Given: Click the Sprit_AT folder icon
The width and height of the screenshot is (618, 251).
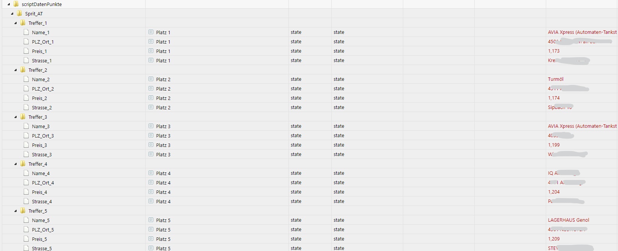Looking at the screenshot, I should [19, 14].
